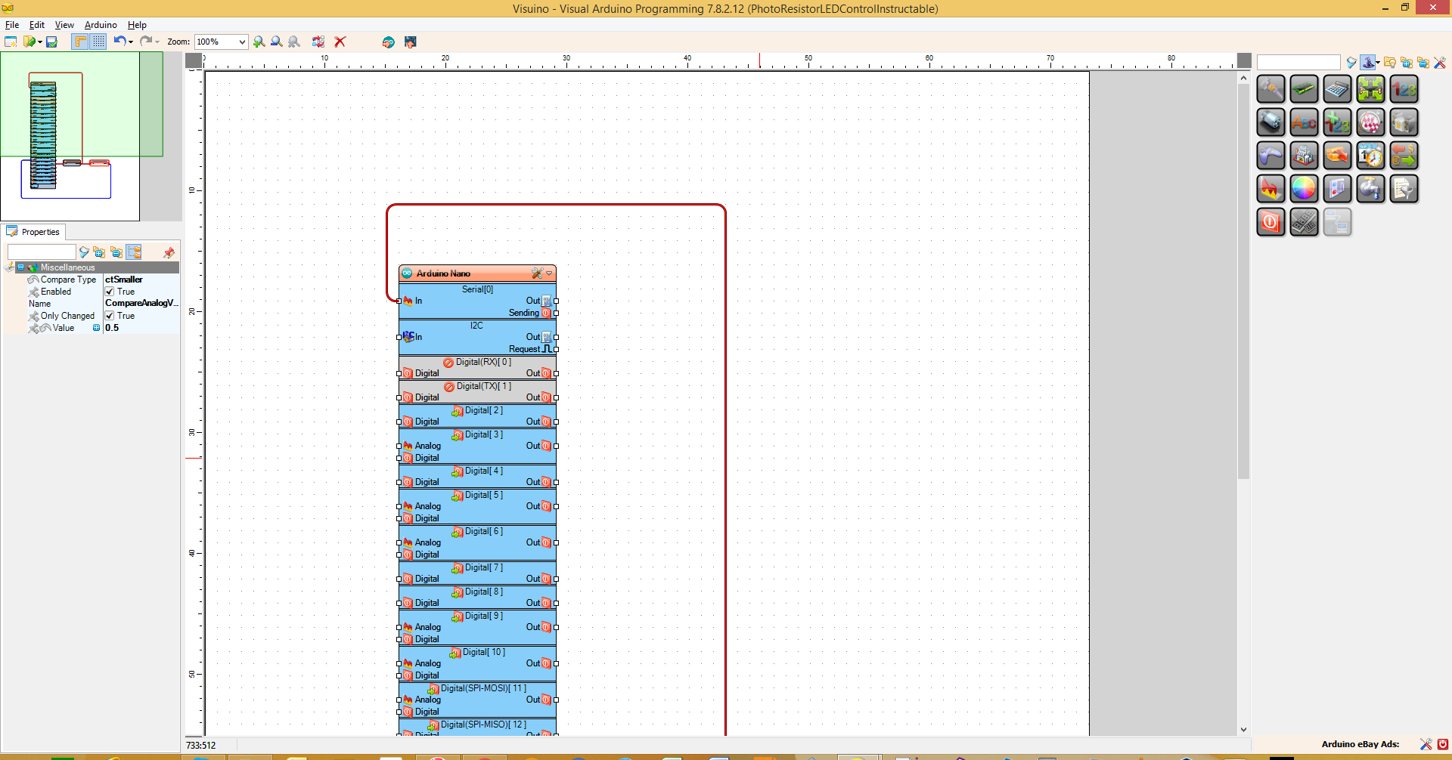The image size is (1452, 760).
Task: Click the red pin icon in Properties
Action: point(169,252)
